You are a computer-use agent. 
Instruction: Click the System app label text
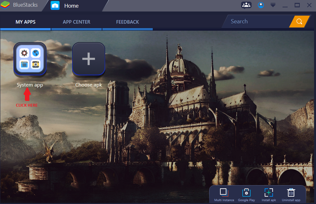pyautogui.click(x=30, y=85)
